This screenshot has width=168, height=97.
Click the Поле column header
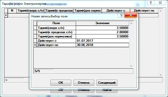click(56, 23)
